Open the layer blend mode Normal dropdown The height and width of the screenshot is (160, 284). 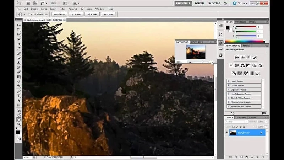[236, 122]
